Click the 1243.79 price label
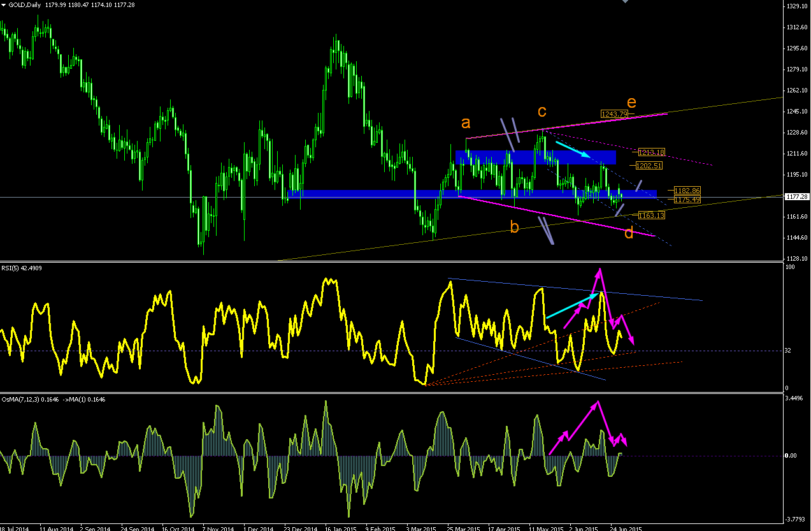 (614, 113)
